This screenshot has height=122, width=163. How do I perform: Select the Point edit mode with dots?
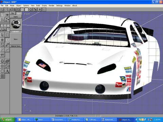tap(7, 20)
